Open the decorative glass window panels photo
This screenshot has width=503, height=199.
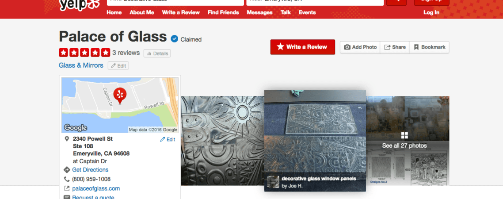(x=315, y=141)
